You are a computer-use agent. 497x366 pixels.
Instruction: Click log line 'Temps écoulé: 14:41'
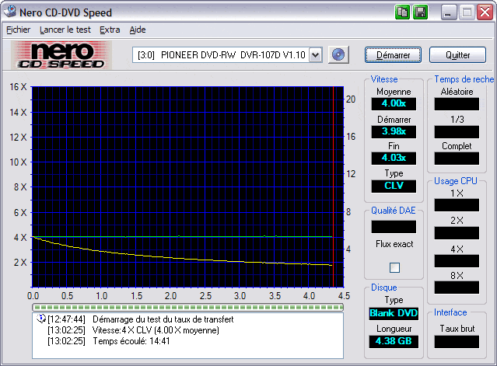[x=131, y=341]
